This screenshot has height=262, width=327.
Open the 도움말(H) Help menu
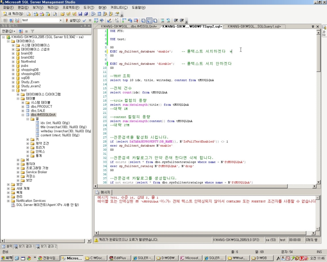pos(139,8)
